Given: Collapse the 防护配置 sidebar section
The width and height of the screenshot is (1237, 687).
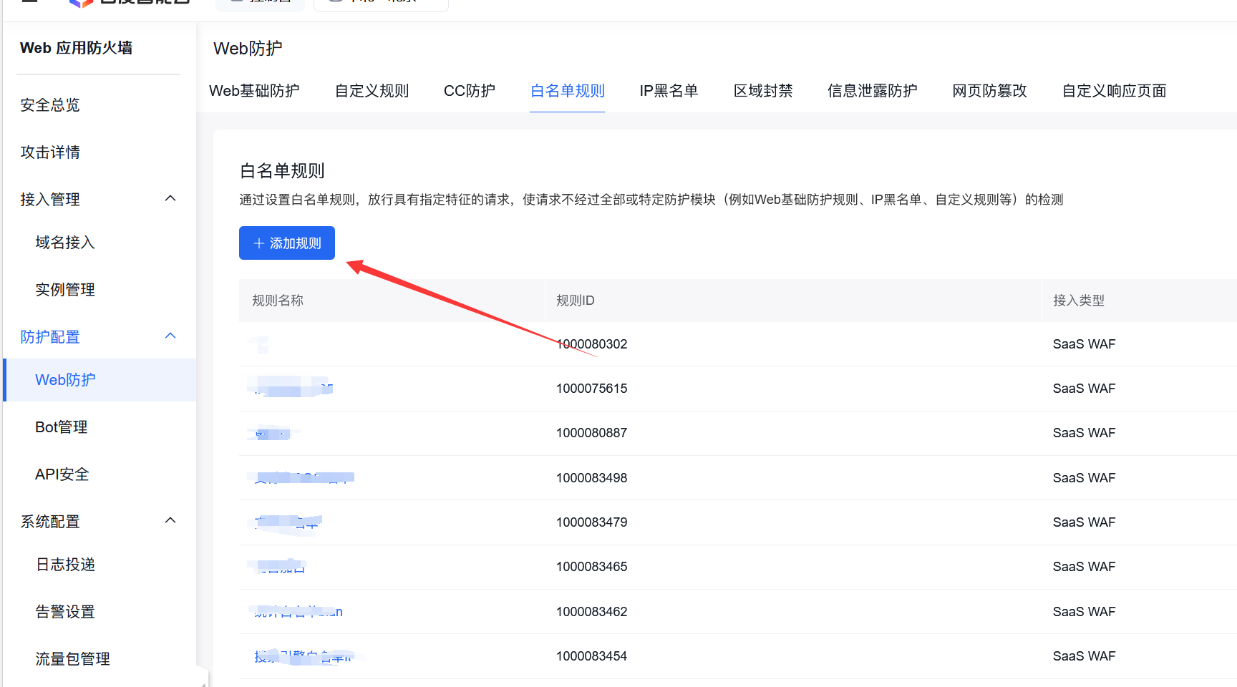Looking at the screenshot, I should (x=170, y=335).
